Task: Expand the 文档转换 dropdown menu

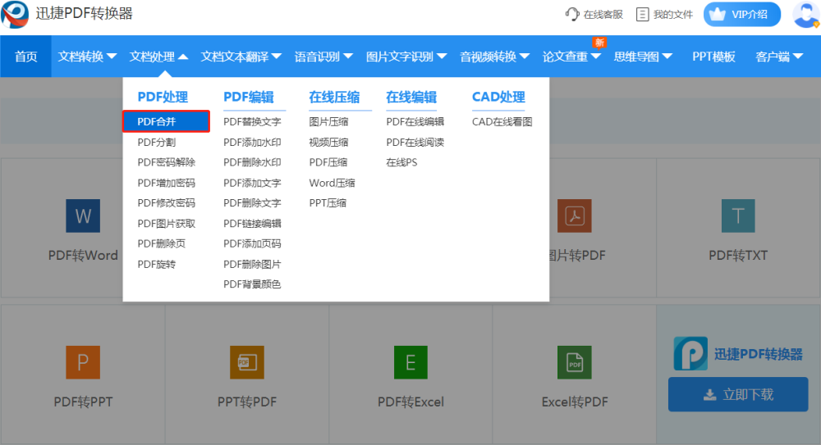Action: point(87,57)
